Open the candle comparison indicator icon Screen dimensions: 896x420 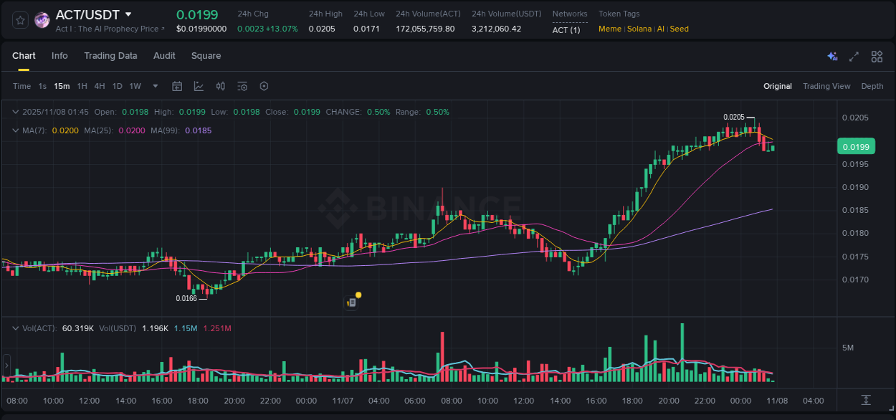[x=220, y=85]
